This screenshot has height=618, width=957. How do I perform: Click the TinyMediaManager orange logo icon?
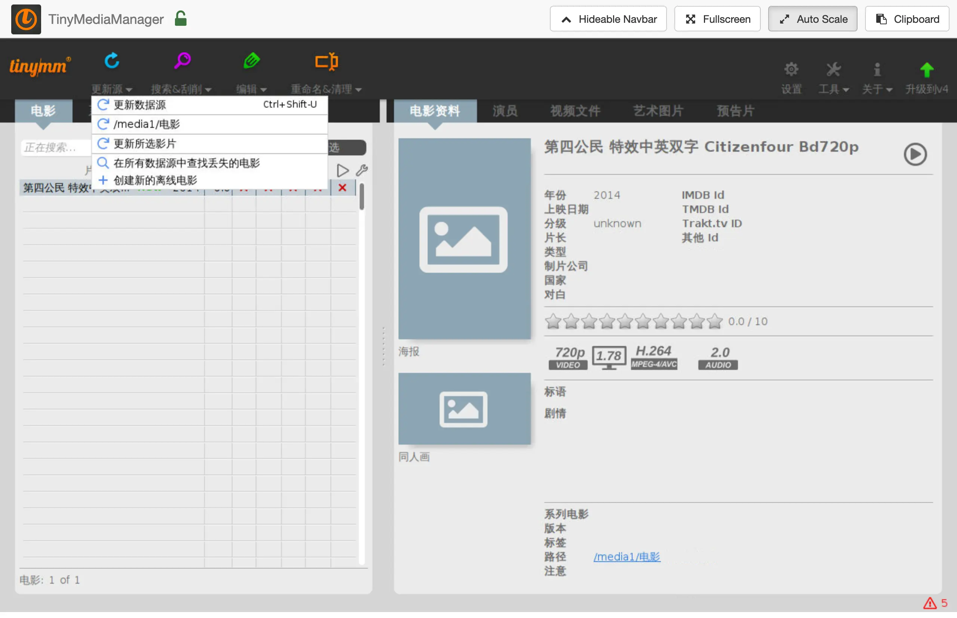tap(26, 19)
